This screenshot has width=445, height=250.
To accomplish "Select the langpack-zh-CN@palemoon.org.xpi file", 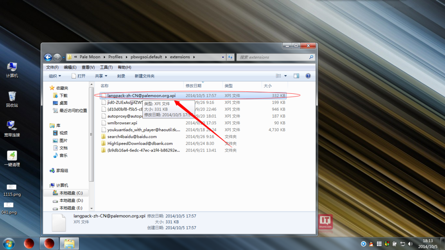I will [193, 96].
